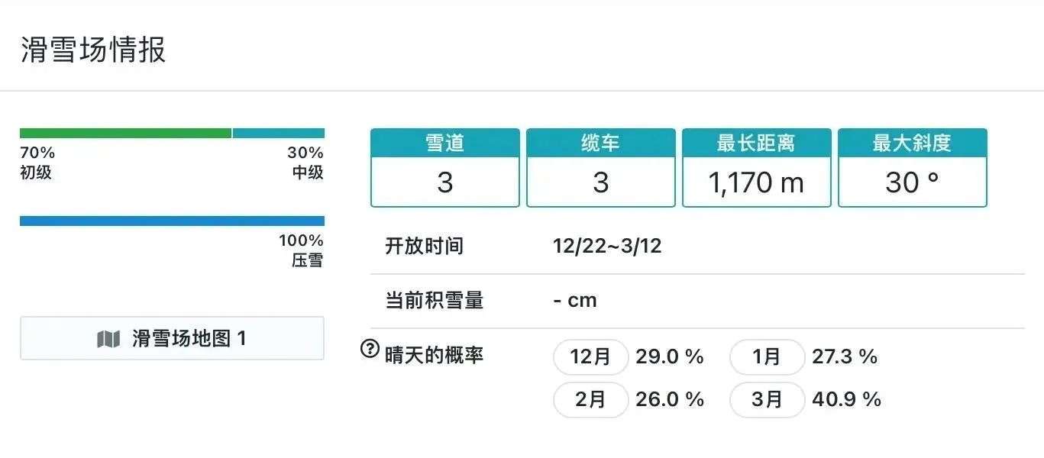This screenshot has height=458, width=1044.
Task: Select the 3月 pill
Action: tap(767, 400)
